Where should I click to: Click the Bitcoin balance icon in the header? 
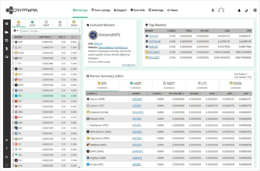(x=213, y=10)
